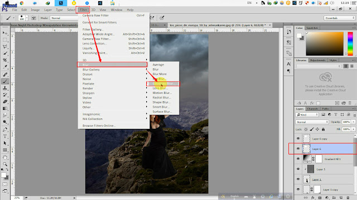The height and width of the screenshot is (200, 357).
Task: Filter layers by type layers icon
Action: point(336,115)
